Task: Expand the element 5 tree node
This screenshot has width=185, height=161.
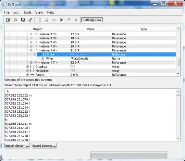Action: [31, 46]
